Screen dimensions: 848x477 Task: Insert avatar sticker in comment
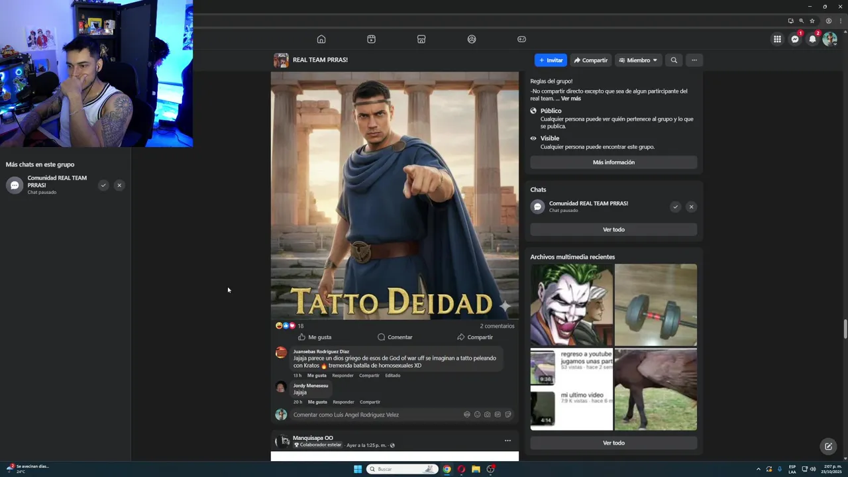467,415
